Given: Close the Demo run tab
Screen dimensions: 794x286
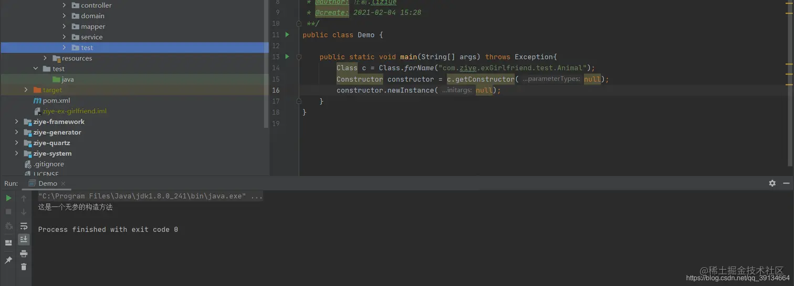Looking at the screenshot, I should pos(63,183).
